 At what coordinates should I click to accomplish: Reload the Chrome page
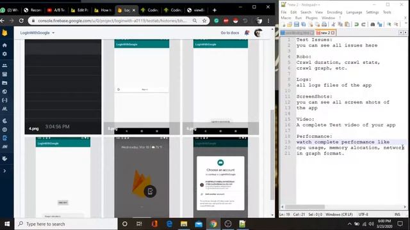21,20
